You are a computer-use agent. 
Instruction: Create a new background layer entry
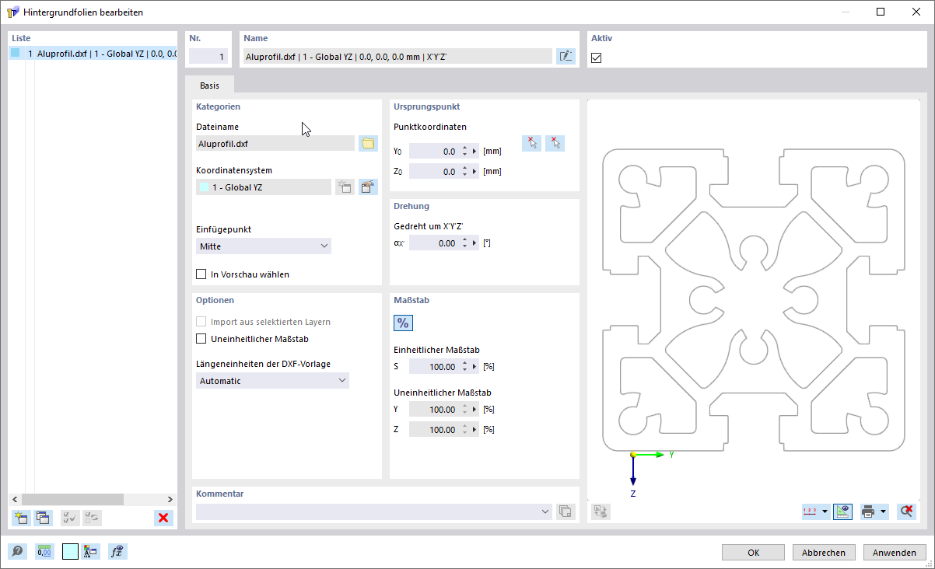click(20, 518)
